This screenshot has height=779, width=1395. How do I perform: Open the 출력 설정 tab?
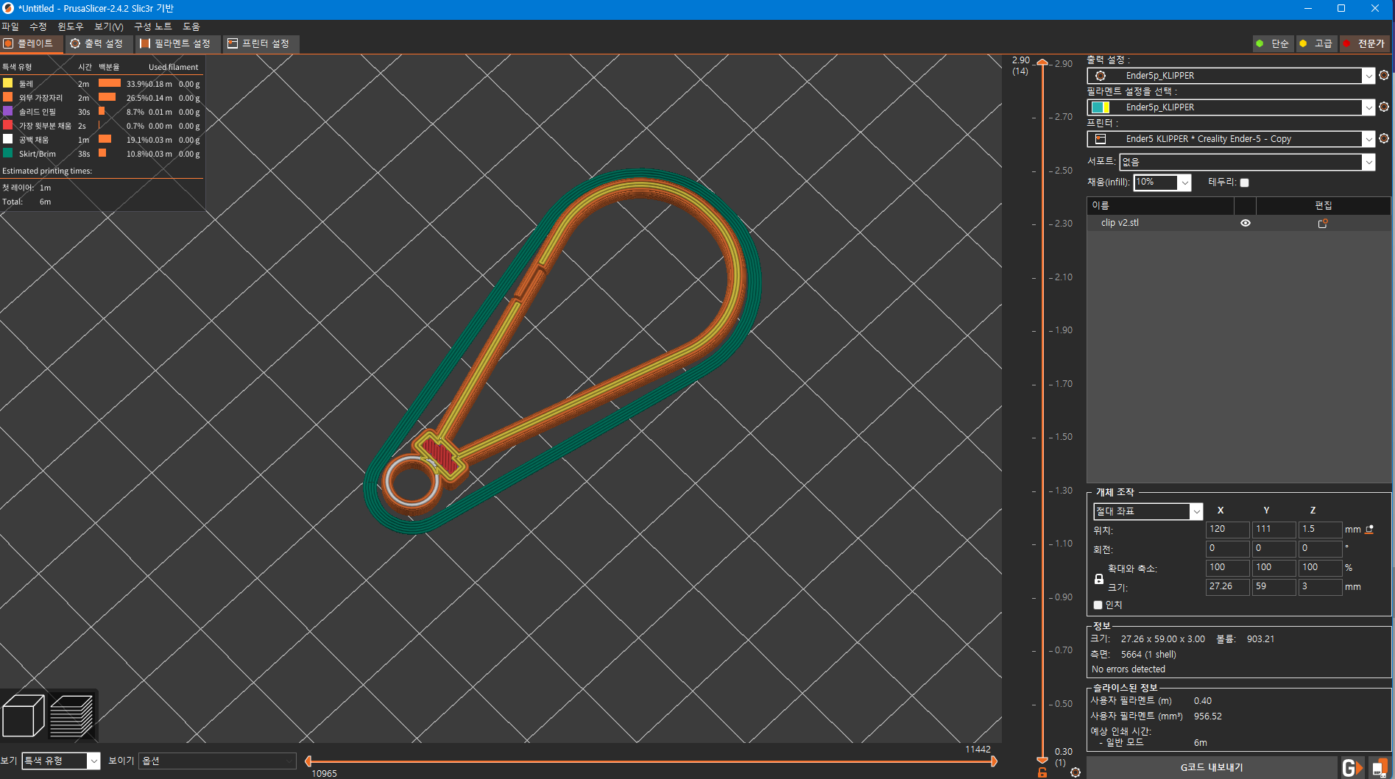tap(97, 43)
